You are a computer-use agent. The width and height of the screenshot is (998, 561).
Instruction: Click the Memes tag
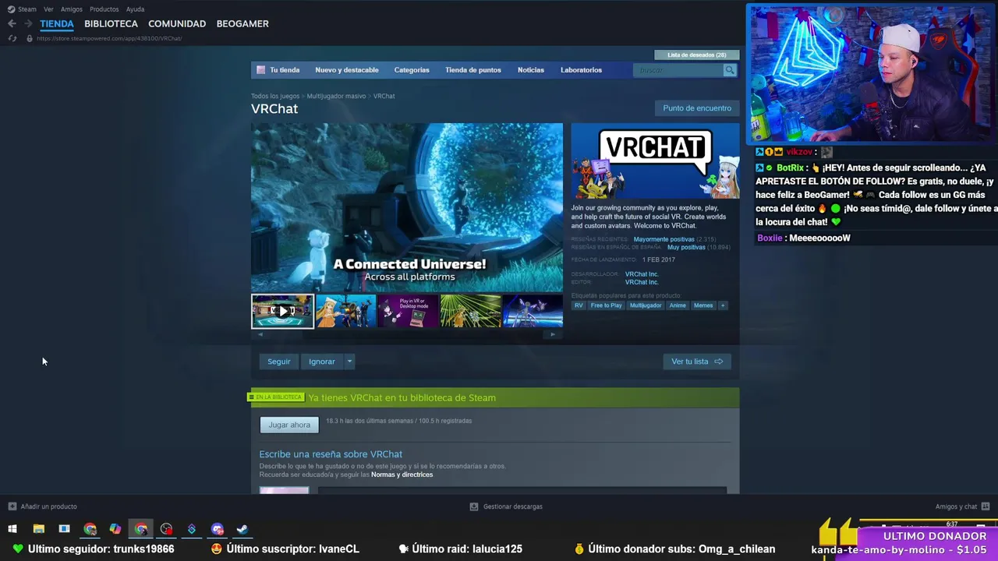click(x=703, y=305)
